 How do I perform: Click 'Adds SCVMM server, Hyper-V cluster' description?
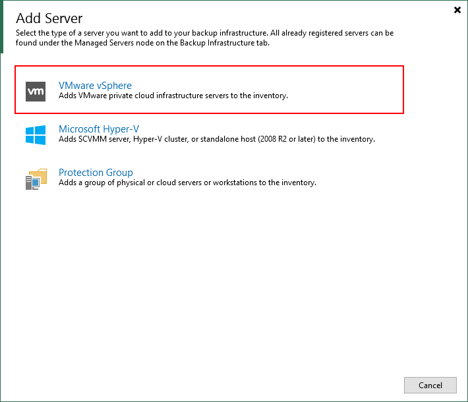coord(217,139)
